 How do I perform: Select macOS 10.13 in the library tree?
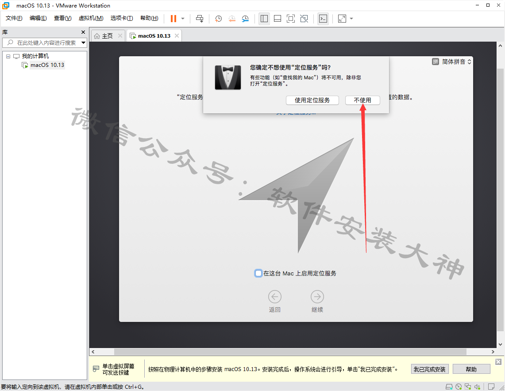47,65
